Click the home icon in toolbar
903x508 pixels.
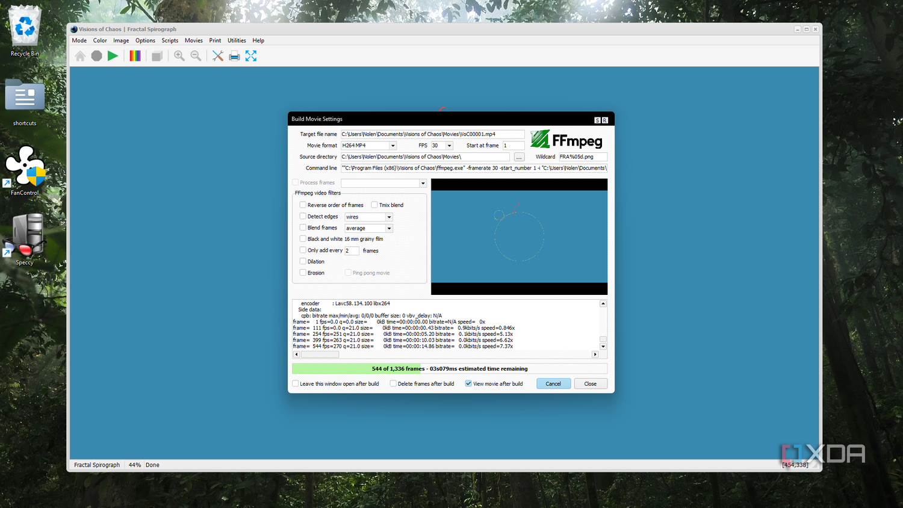(x=80, y=56)
